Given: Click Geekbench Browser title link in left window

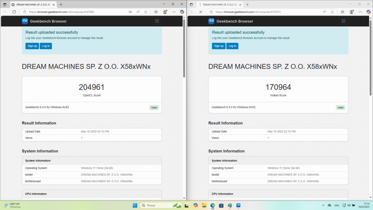Looking at the screenshot, I should click(48, 21).
